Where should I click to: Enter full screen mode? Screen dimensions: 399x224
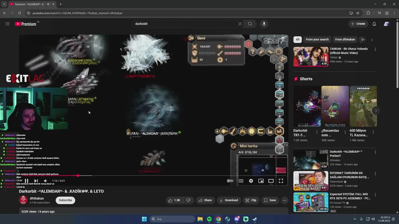(x=281, y=181)
